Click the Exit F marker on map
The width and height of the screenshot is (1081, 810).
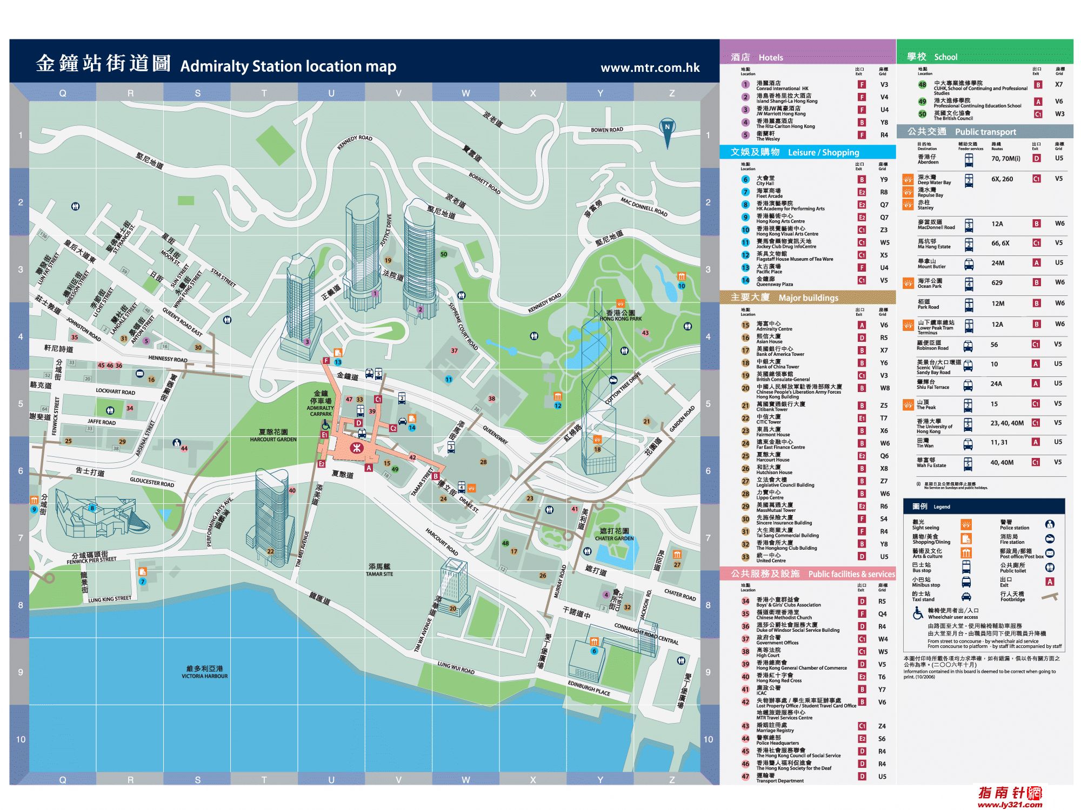(326, 360)
